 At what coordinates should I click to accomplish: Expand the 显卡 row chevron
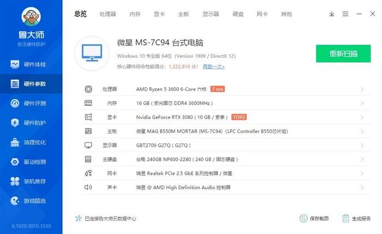tap(362, 117)
